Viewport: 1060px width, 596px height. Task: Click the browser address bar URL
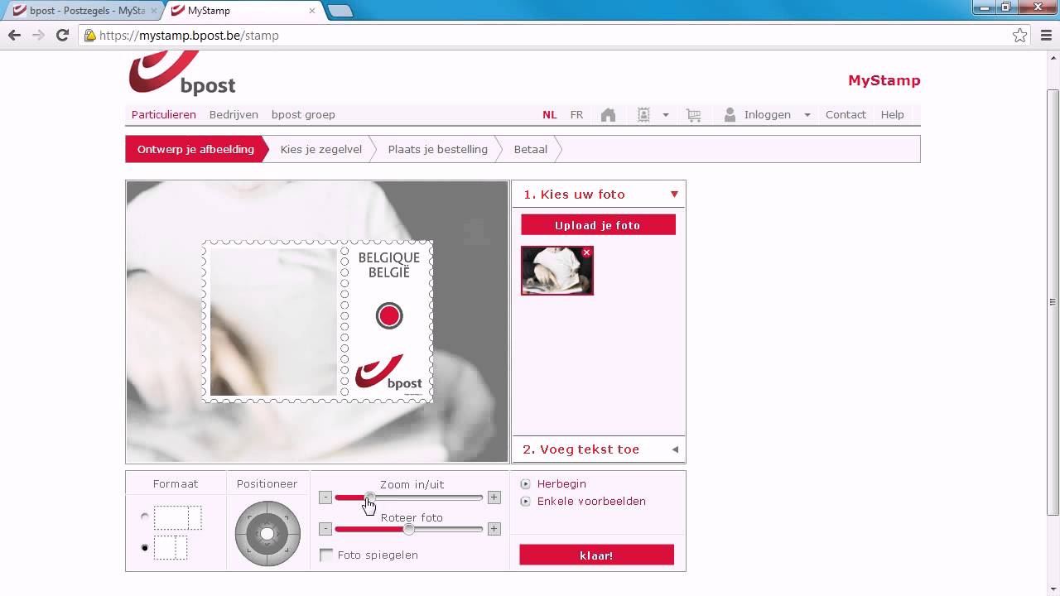pos(189,36)
